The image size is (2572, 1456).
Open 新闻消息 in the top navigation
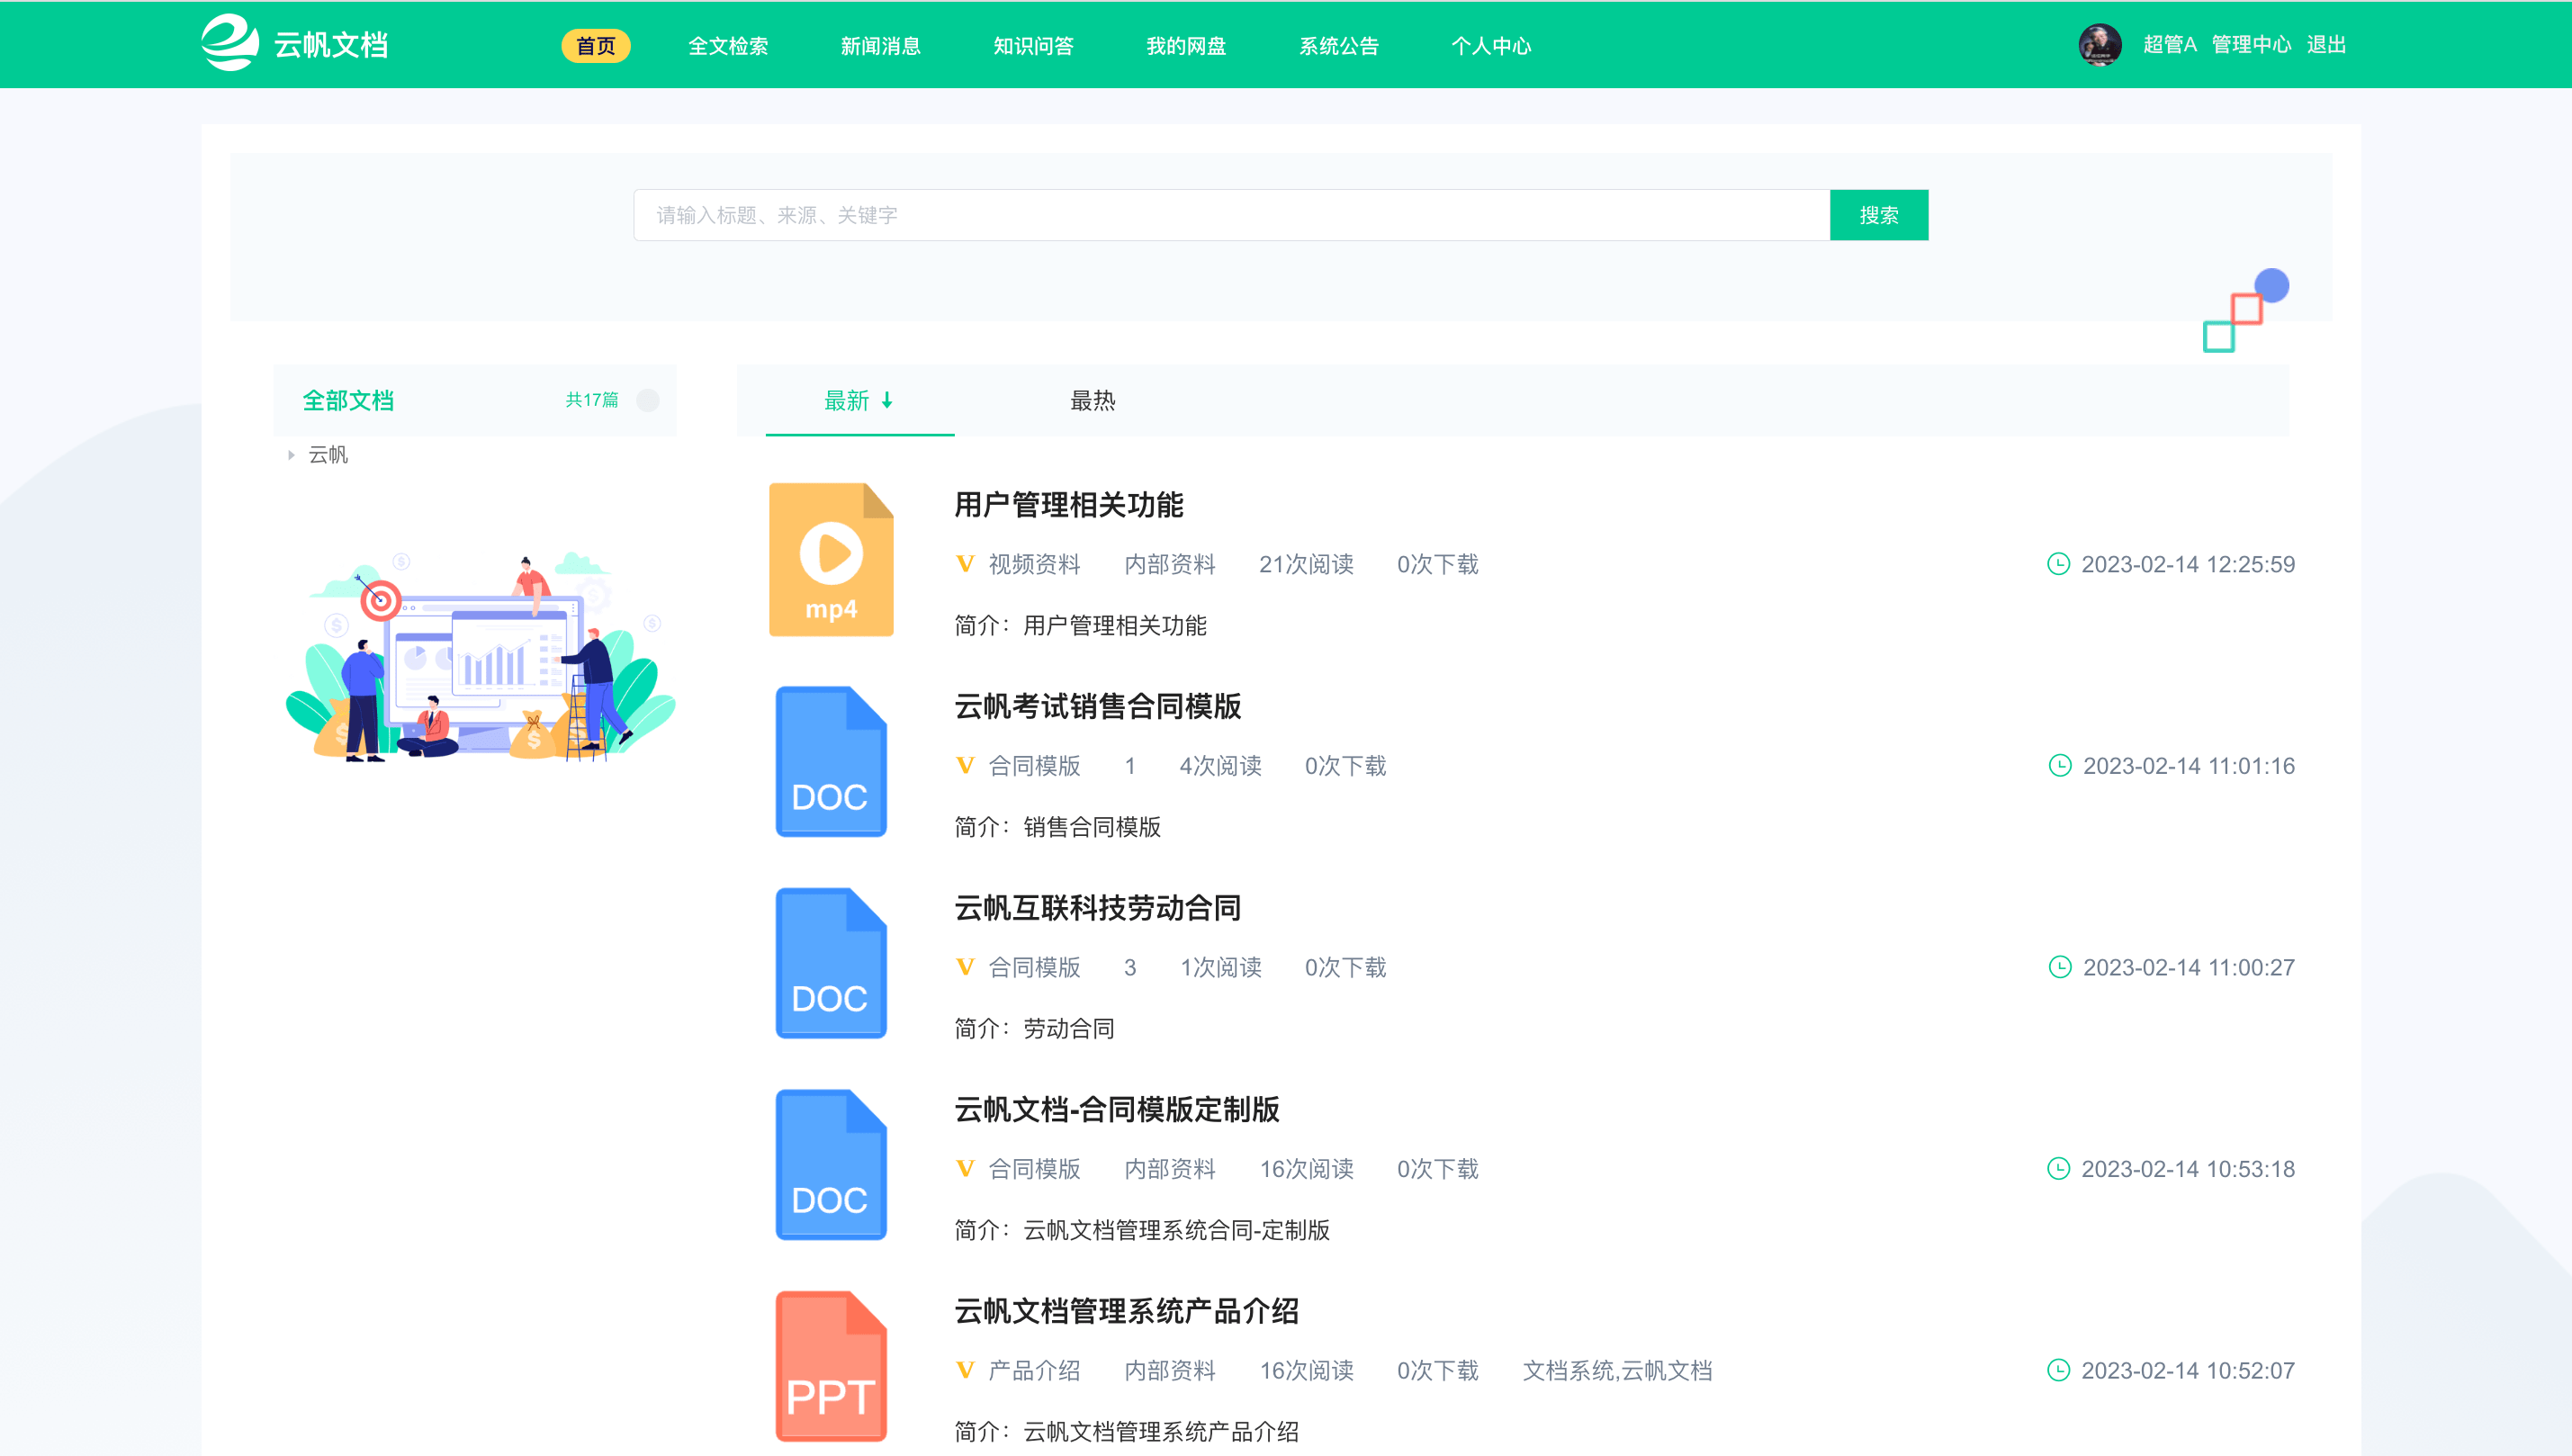(x=881, y=46)
